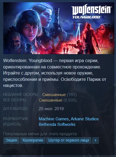116x157 pixels.
Task: Select the Кооператив tag
Action: pos(33,140)
